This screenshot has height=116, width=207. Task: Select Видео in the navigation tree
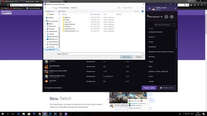[51, 24]
